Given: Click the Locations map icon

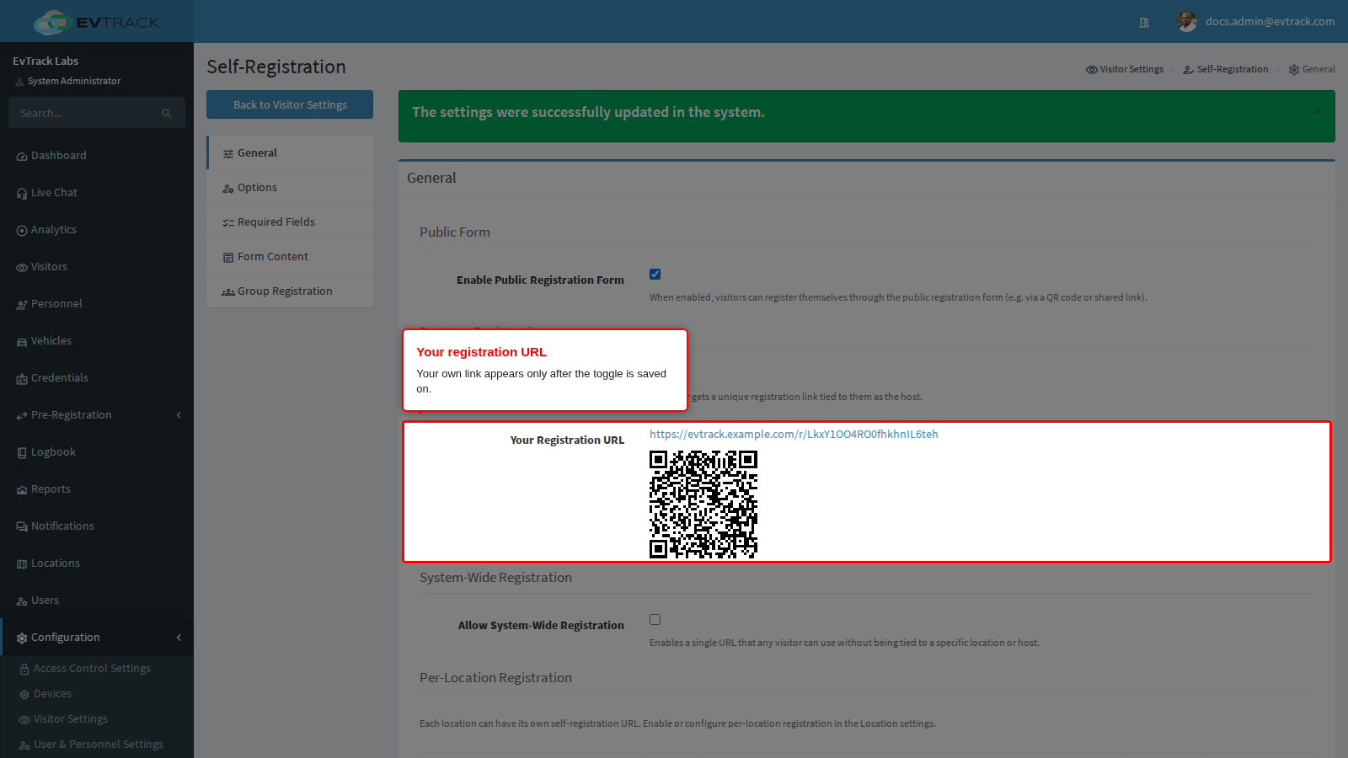Looking at the screenshot, I should point(22,564).
